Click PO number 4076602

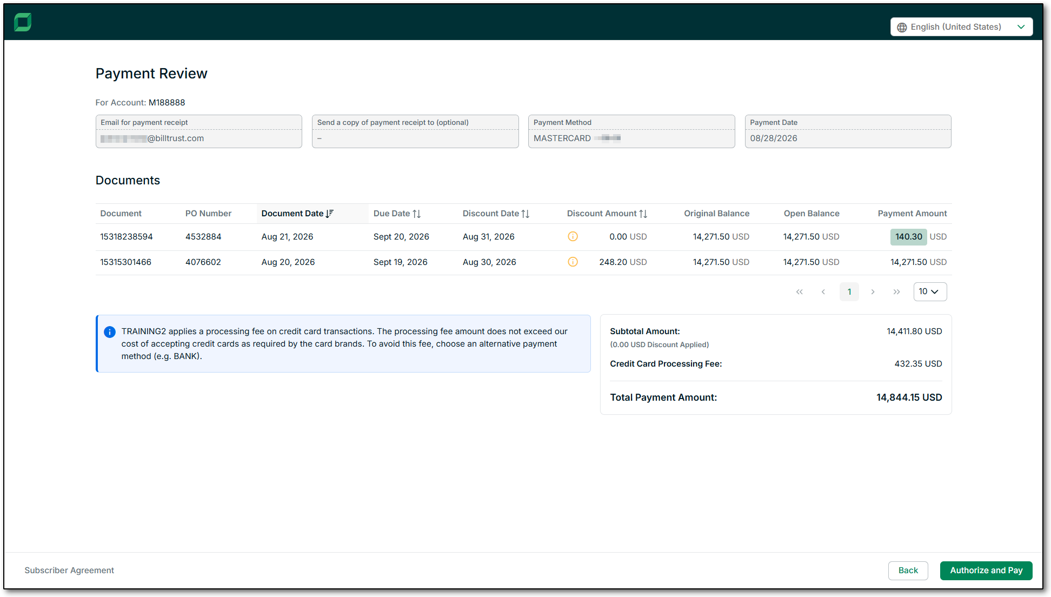point(203,262)
